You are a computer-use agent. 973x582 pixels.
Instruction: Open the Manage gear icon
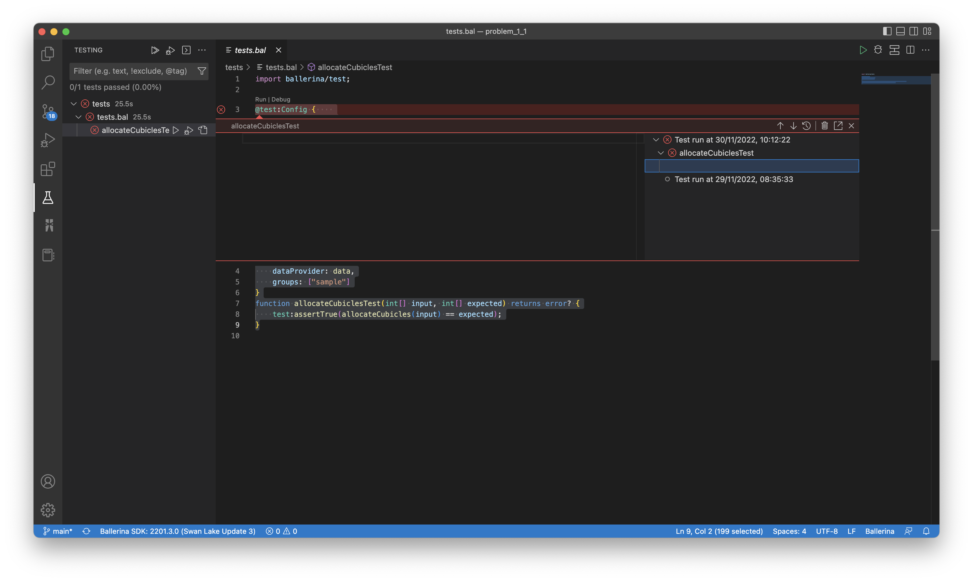(48, 510)
